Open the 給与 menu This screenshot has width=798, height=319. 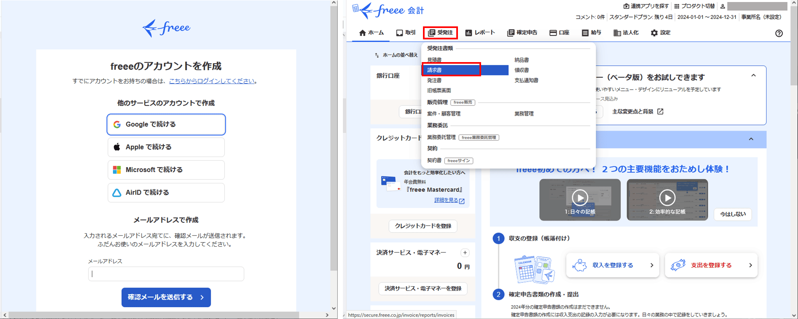(591, 32)
